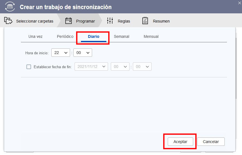Switch to the Semanal tab
The width and height of the screenshot is (242, 155).
pyautogui.click(x=121, y=36)
